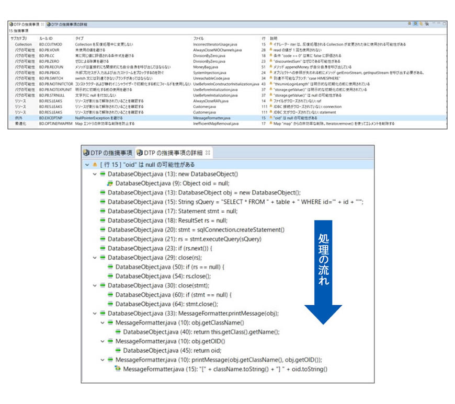Sort by the "タイプ" column header

coord(79,38)
